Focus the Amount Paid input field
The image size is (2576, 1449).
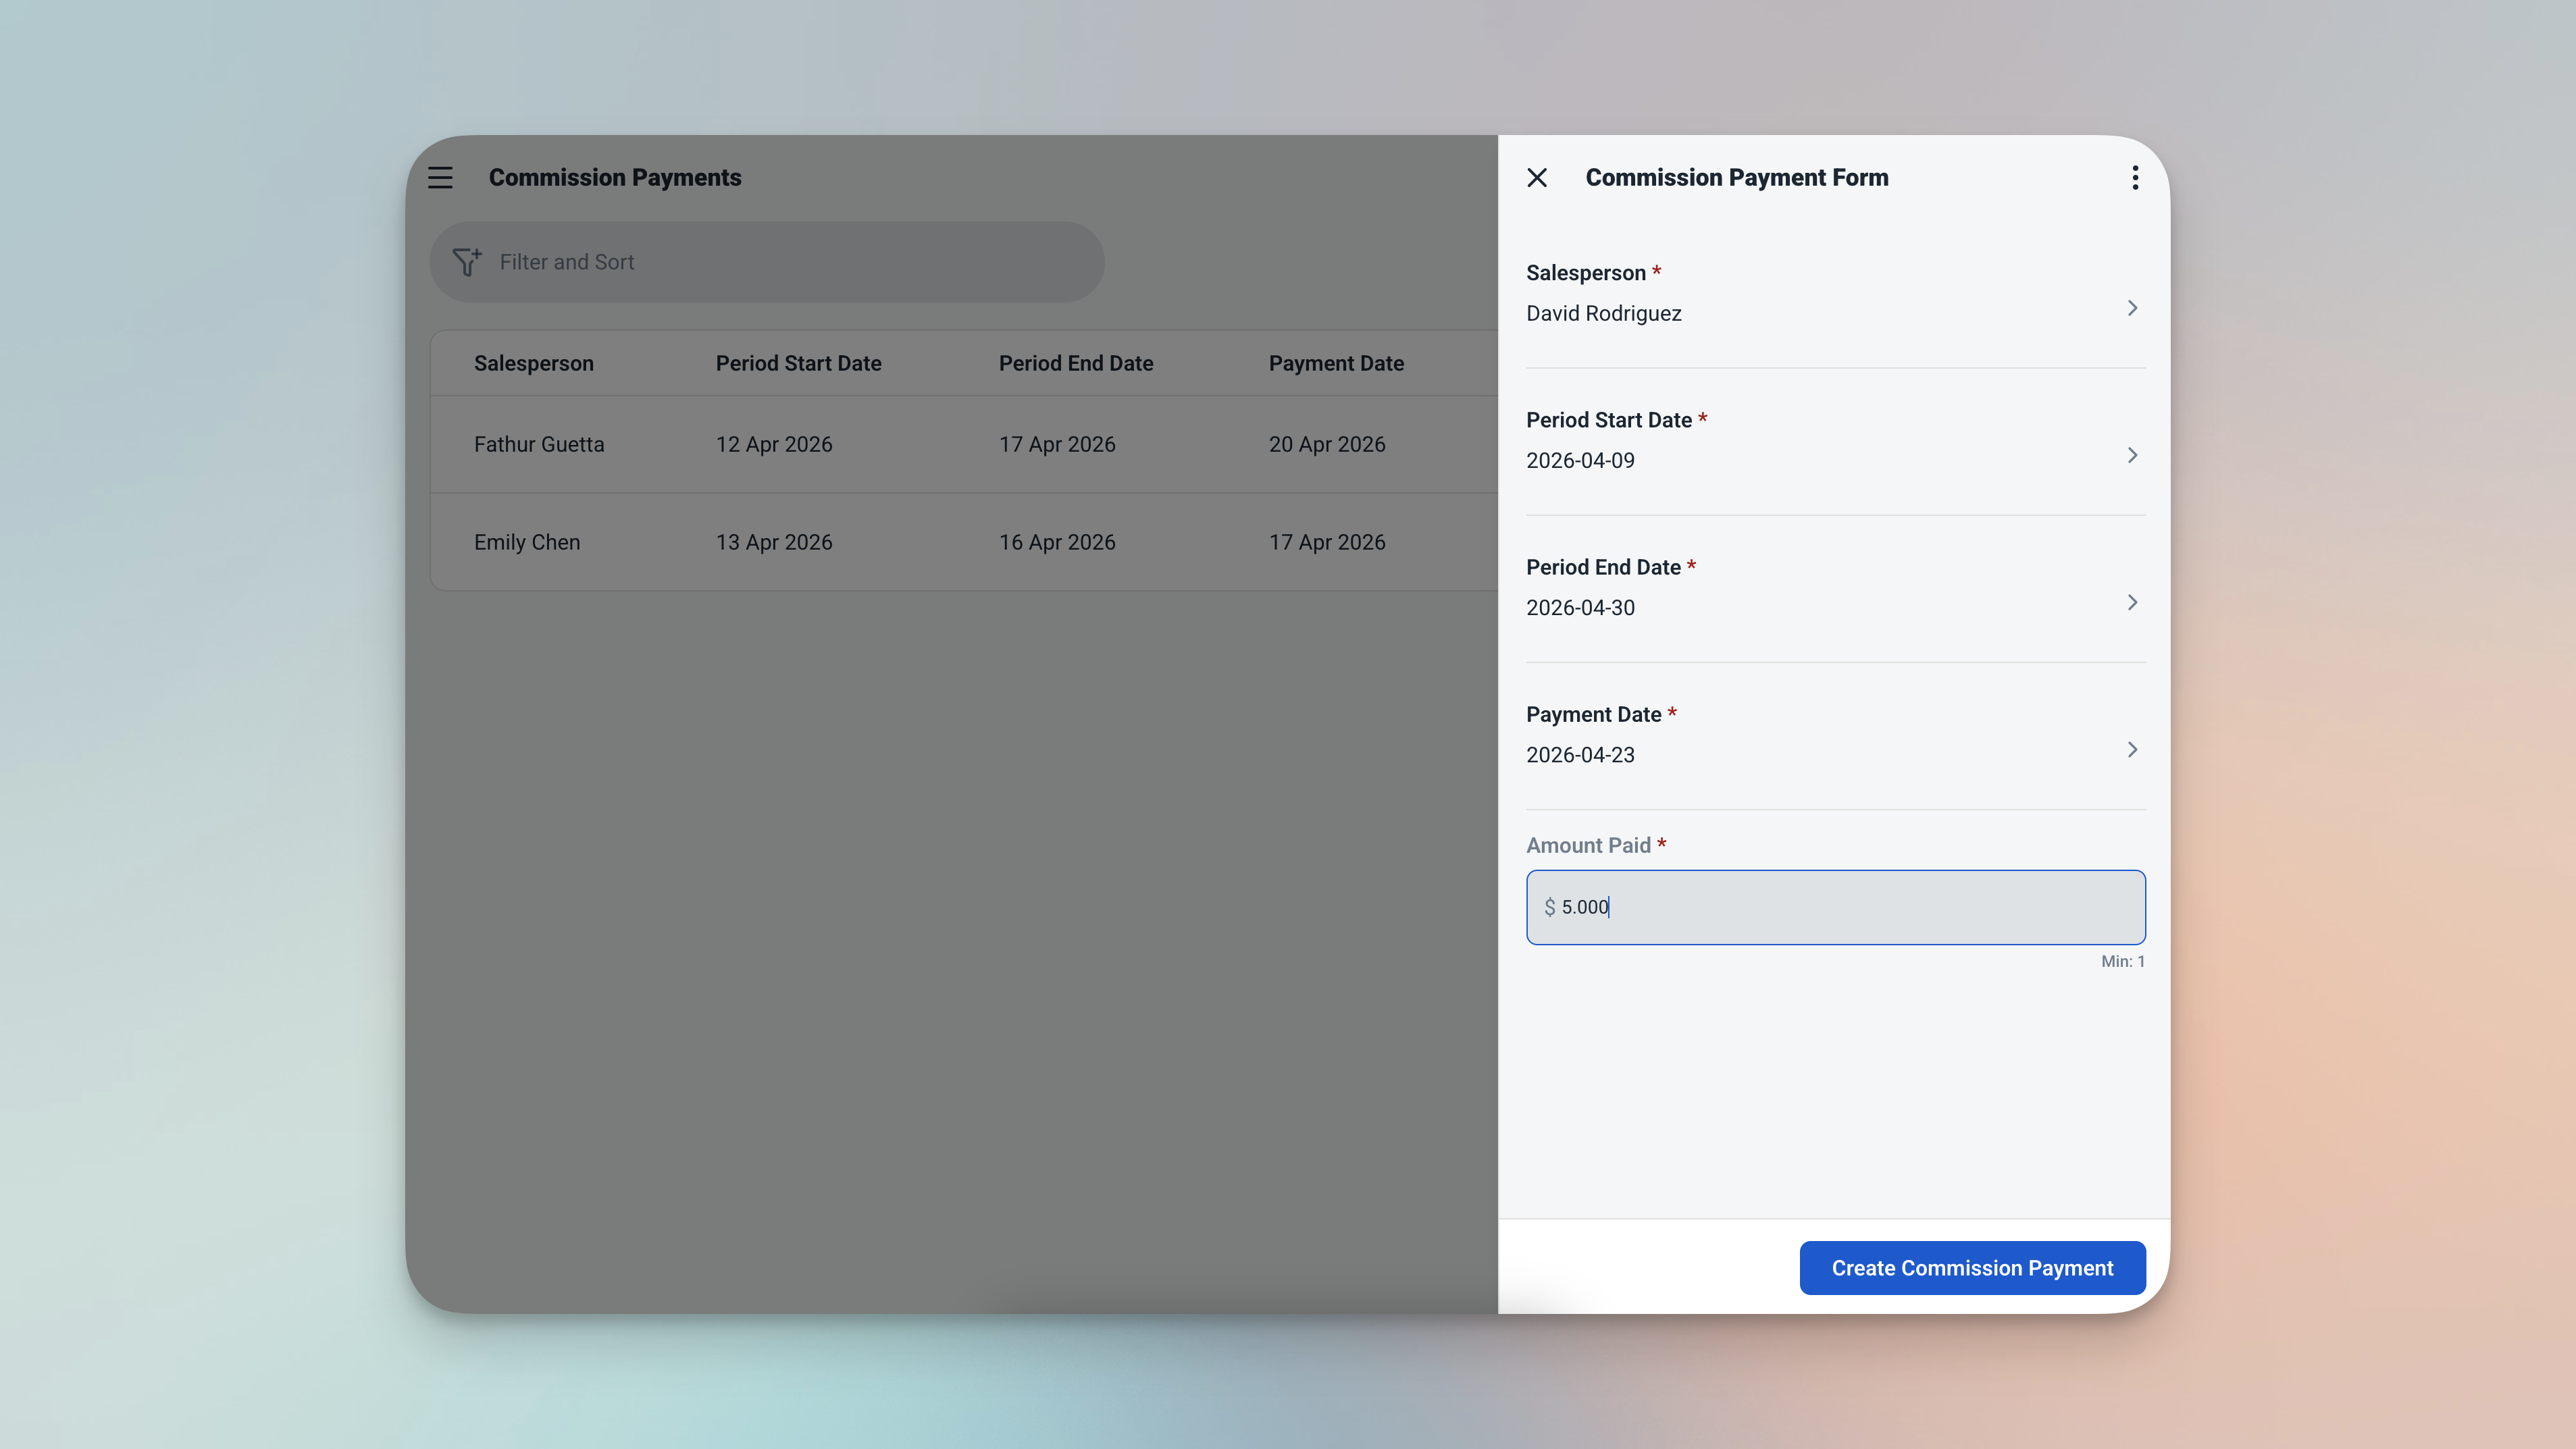tap(1850, 907)
